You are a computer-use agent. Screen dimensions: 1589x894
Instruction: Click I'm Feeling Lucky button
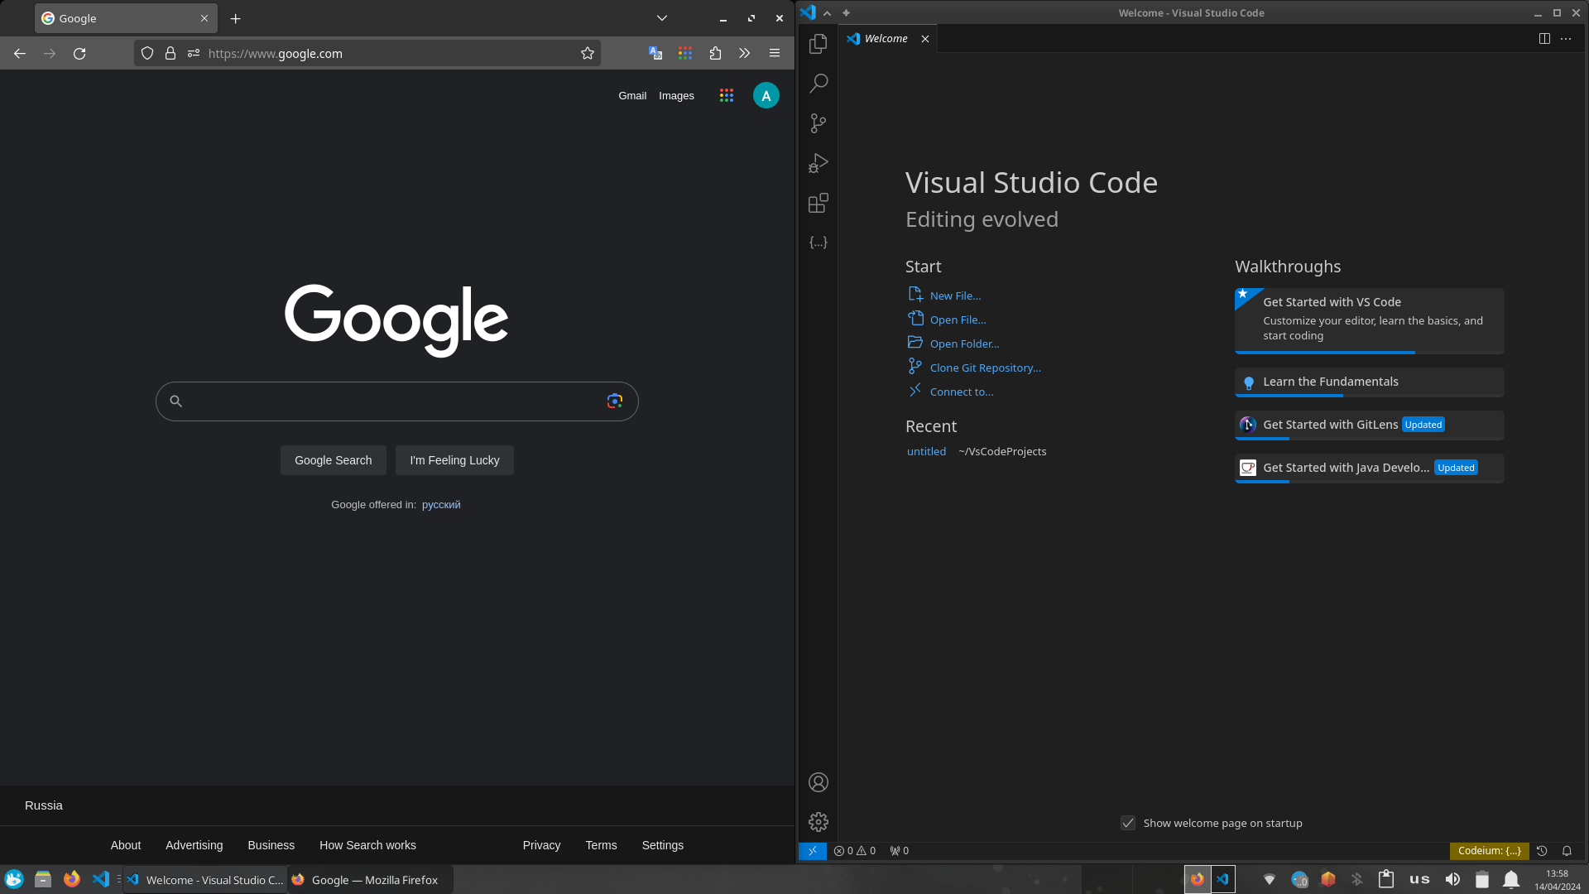point(454,460)
